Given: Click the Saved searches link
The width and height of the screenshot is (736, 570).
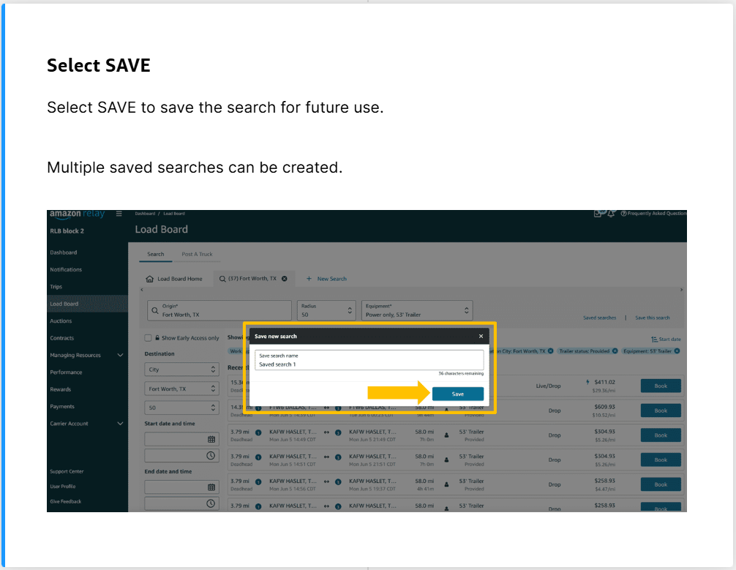Looking at the screenshot, I should 599,318.
